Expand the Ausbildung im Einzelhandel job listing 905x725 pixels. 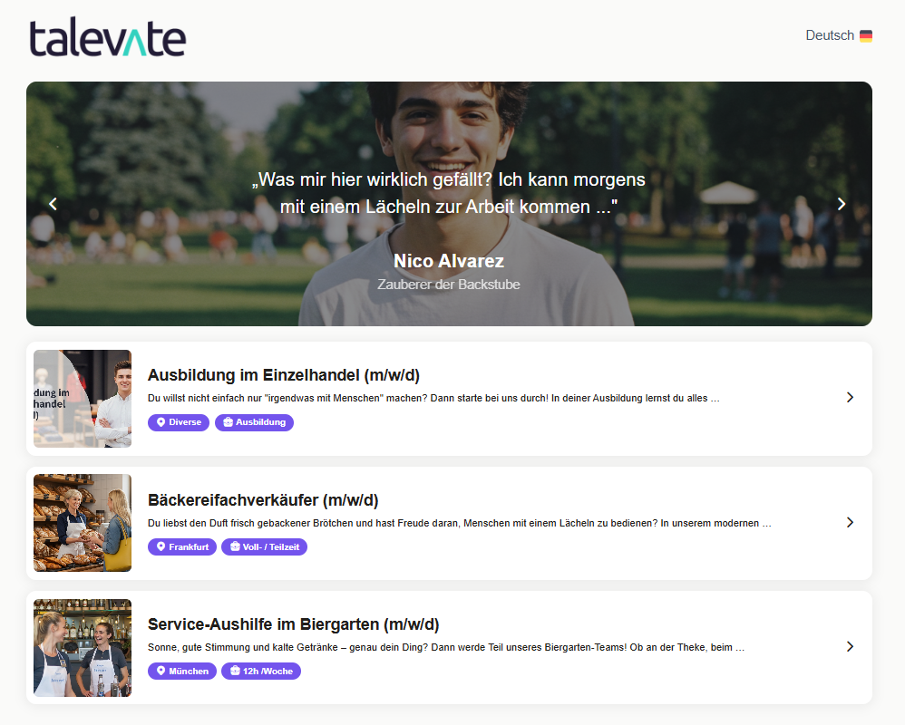850,398
